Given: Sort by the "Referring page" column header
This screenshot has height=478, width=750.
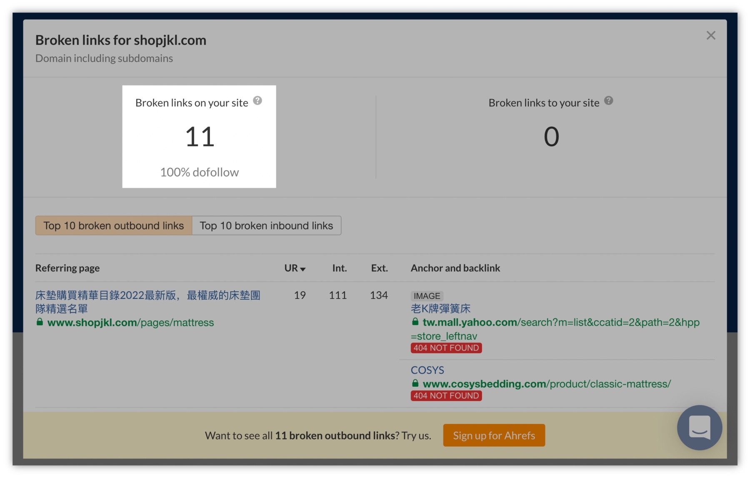Looking at the screenshot, I should pyautogui.click(x=67, y=268).
